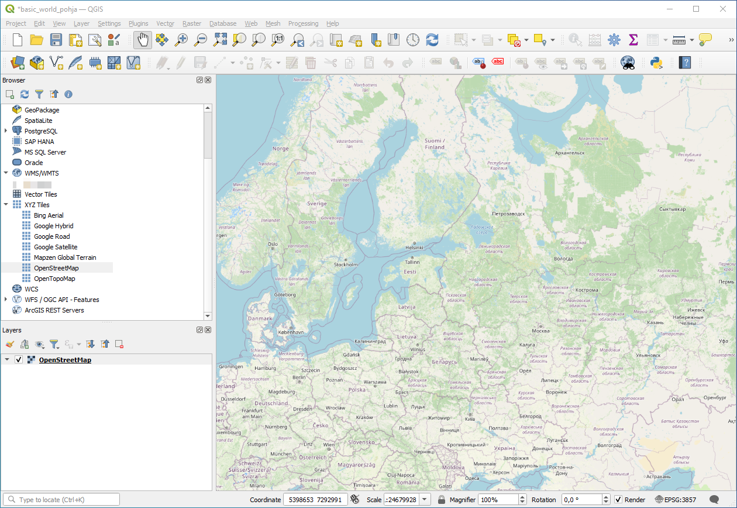The width and height of the screenshot is (737, 508).
Task: Open Layer Styling panel brush icon
Action: click(9, 344)
